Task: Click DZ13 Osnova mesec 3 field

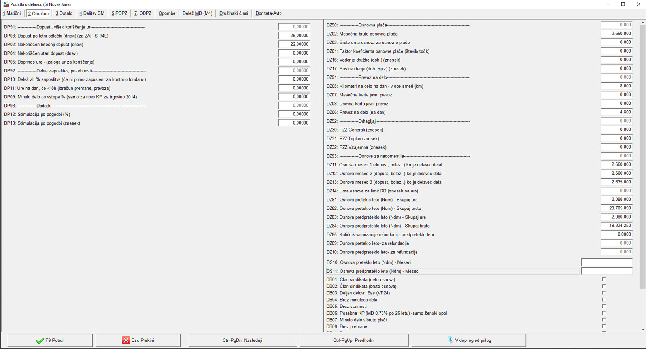Action: pyautogui.click(x=616, y=182)
